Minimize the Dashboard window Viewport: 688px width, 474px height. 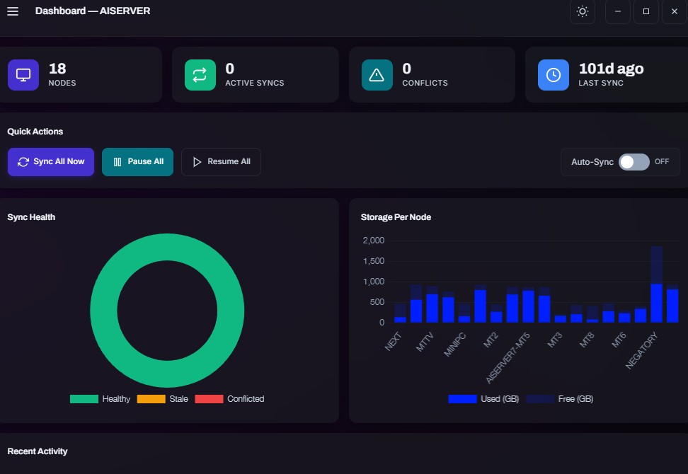618,11
